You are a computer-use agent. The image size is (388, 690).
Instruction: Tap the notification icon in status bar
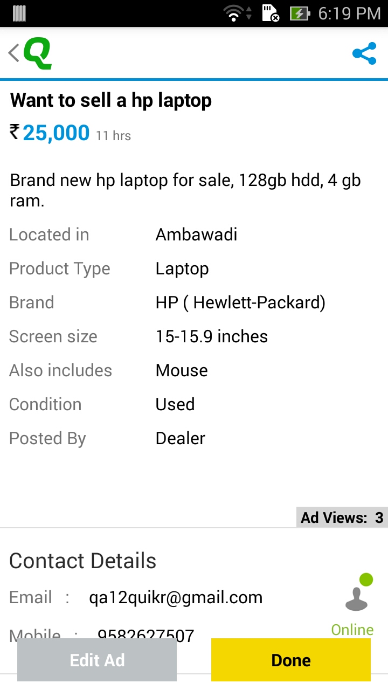19,13
